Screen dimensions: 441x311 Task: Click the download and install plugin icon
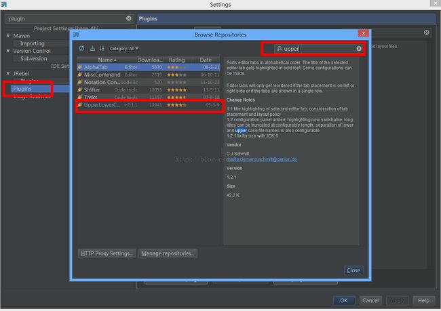(x=92, y=48)
